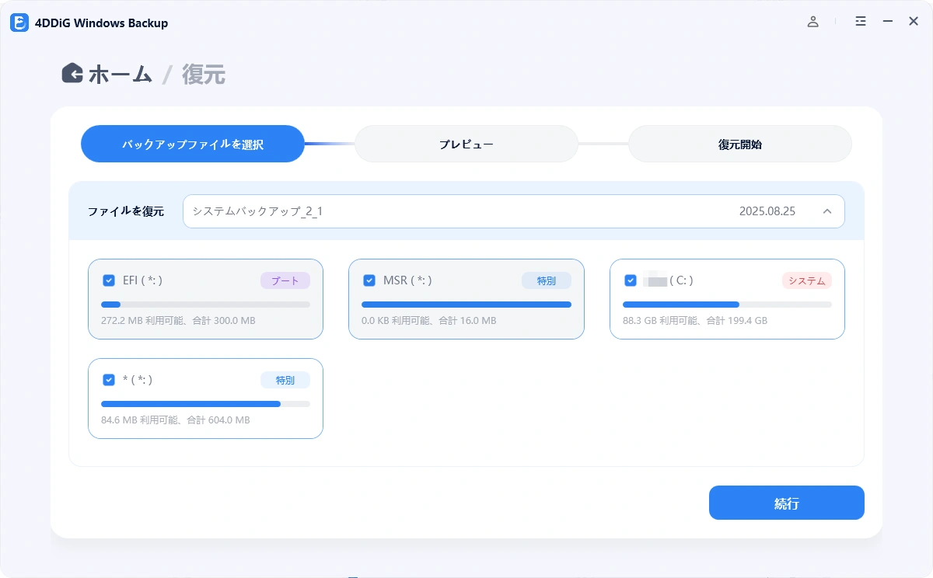Go to the 復元開始 step tab
The height and width of the screenshot is (578, 933).
739,144
